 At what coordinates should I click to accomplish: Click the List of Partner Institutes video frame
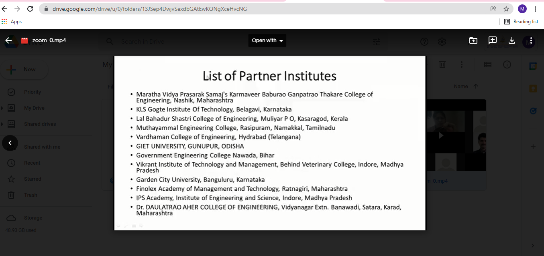pos(270,143)
